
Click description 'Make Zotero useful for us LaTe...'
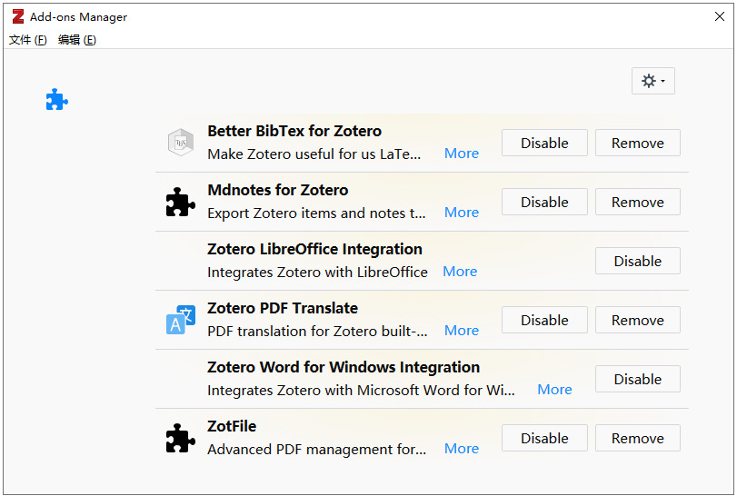click(x=314, y=154)
